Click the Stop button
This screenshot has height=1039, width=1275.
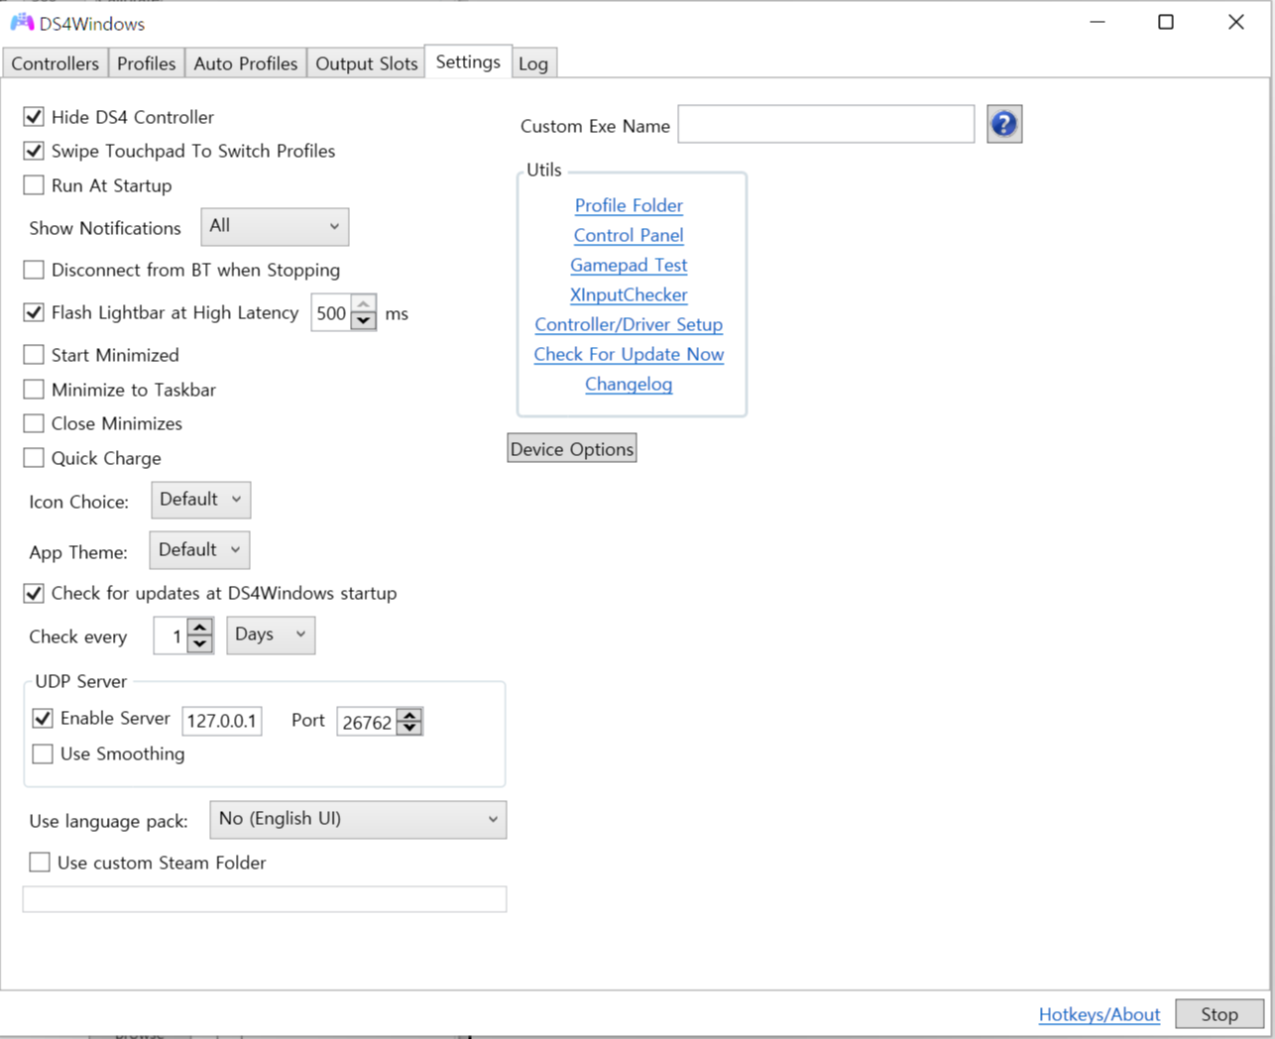(x=1219, y=1014)
